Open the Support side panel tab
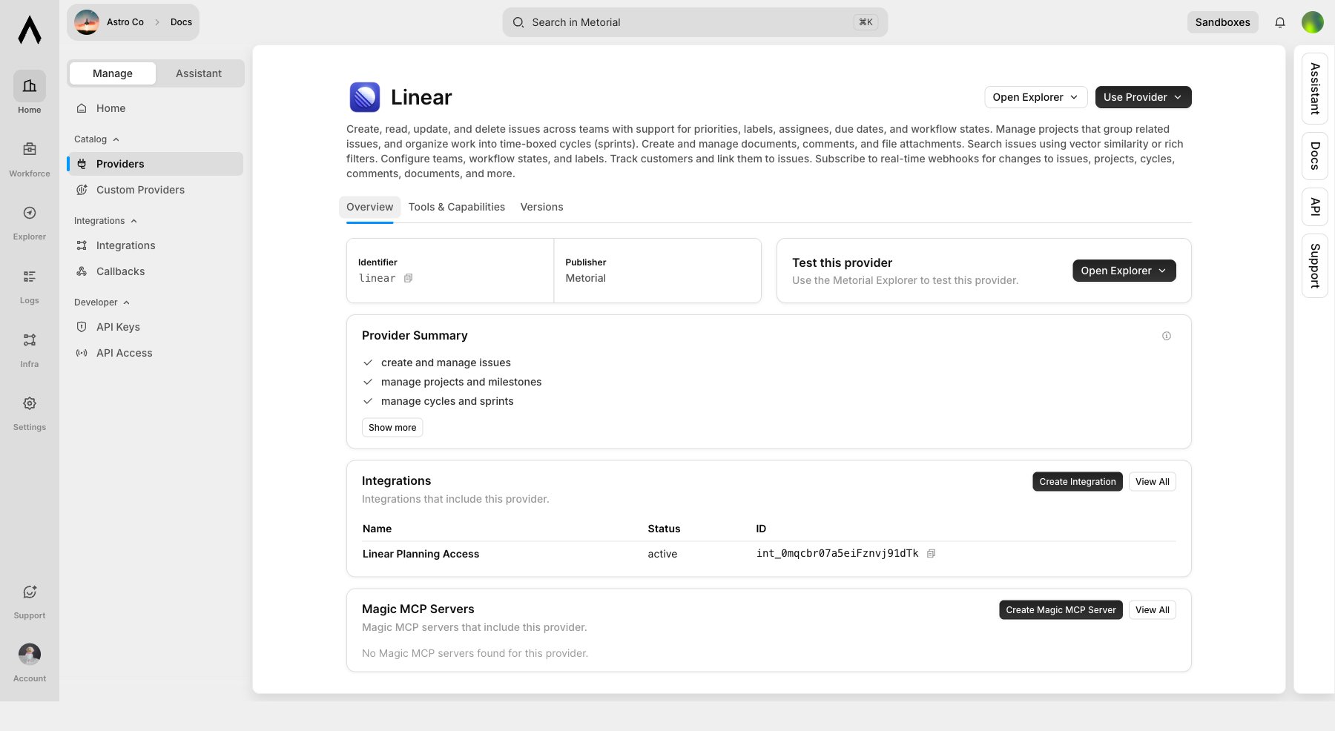This screenshot has width=1335, height=731. (1315, 265)
